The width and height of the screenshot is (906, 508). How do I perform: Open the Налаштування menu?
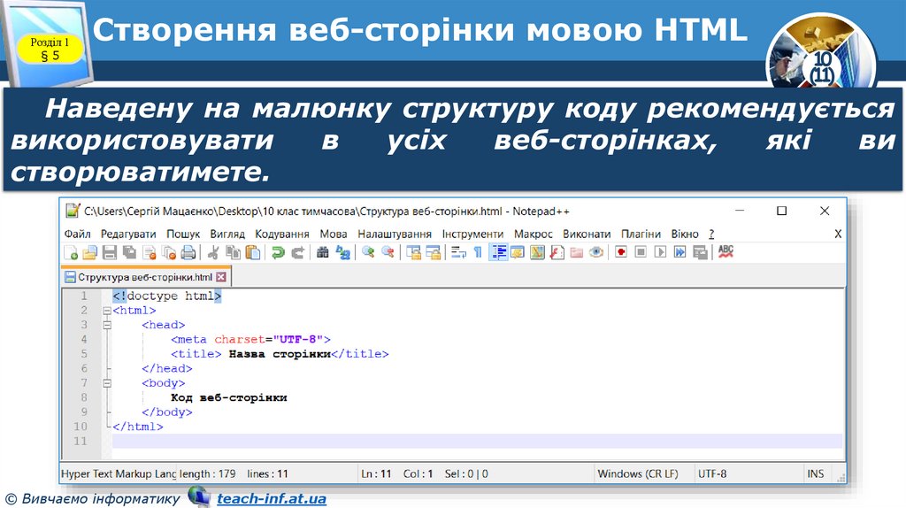click(x=395, y=234)
